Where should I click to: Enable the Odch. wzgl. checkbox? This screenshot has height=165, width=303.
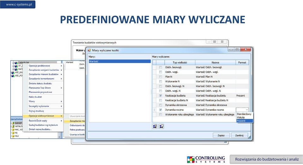coord(160,72)
